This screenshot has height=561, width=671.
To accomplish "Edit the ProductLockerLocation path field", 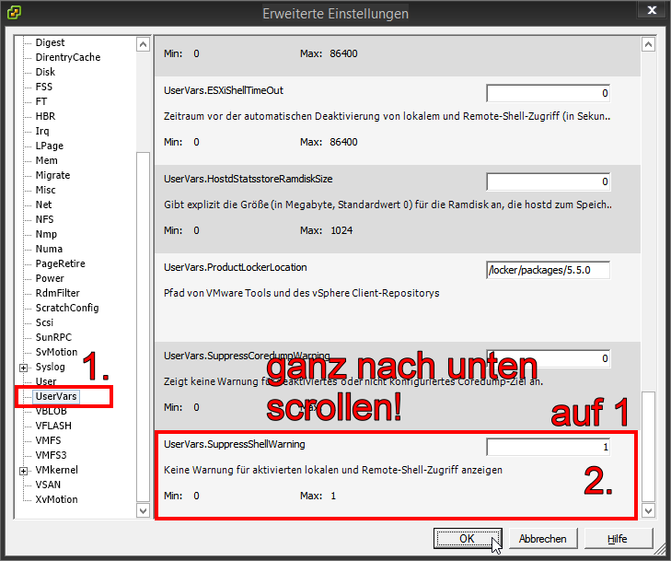I will click(x=548, y=270).
